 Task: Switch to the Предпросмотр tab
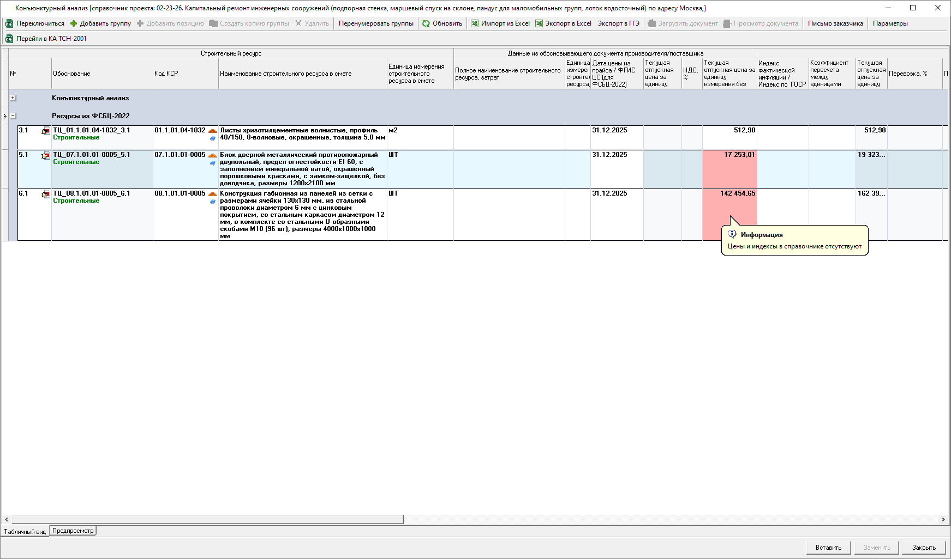pos(73,531)
